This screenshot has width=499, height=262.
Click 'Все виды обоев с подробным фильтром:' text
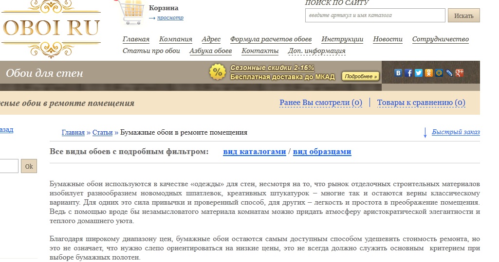pos(129,152)
